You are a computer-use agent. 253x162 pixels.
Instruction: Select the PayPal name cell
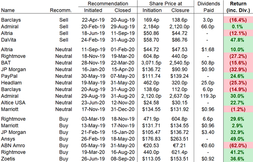tap(9, 76)
